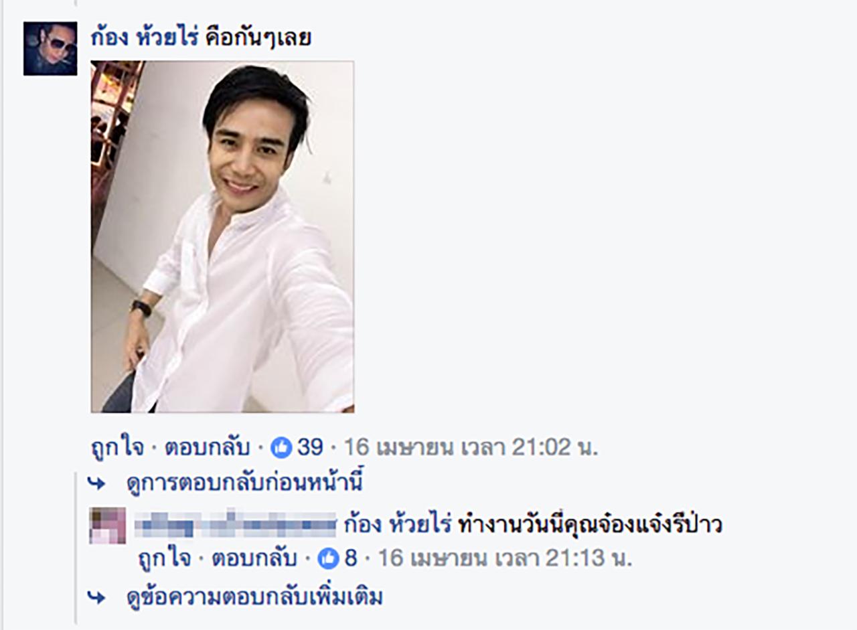Click the 39 likes count
The height and width of the screenshot is (630, 857).
310,447
